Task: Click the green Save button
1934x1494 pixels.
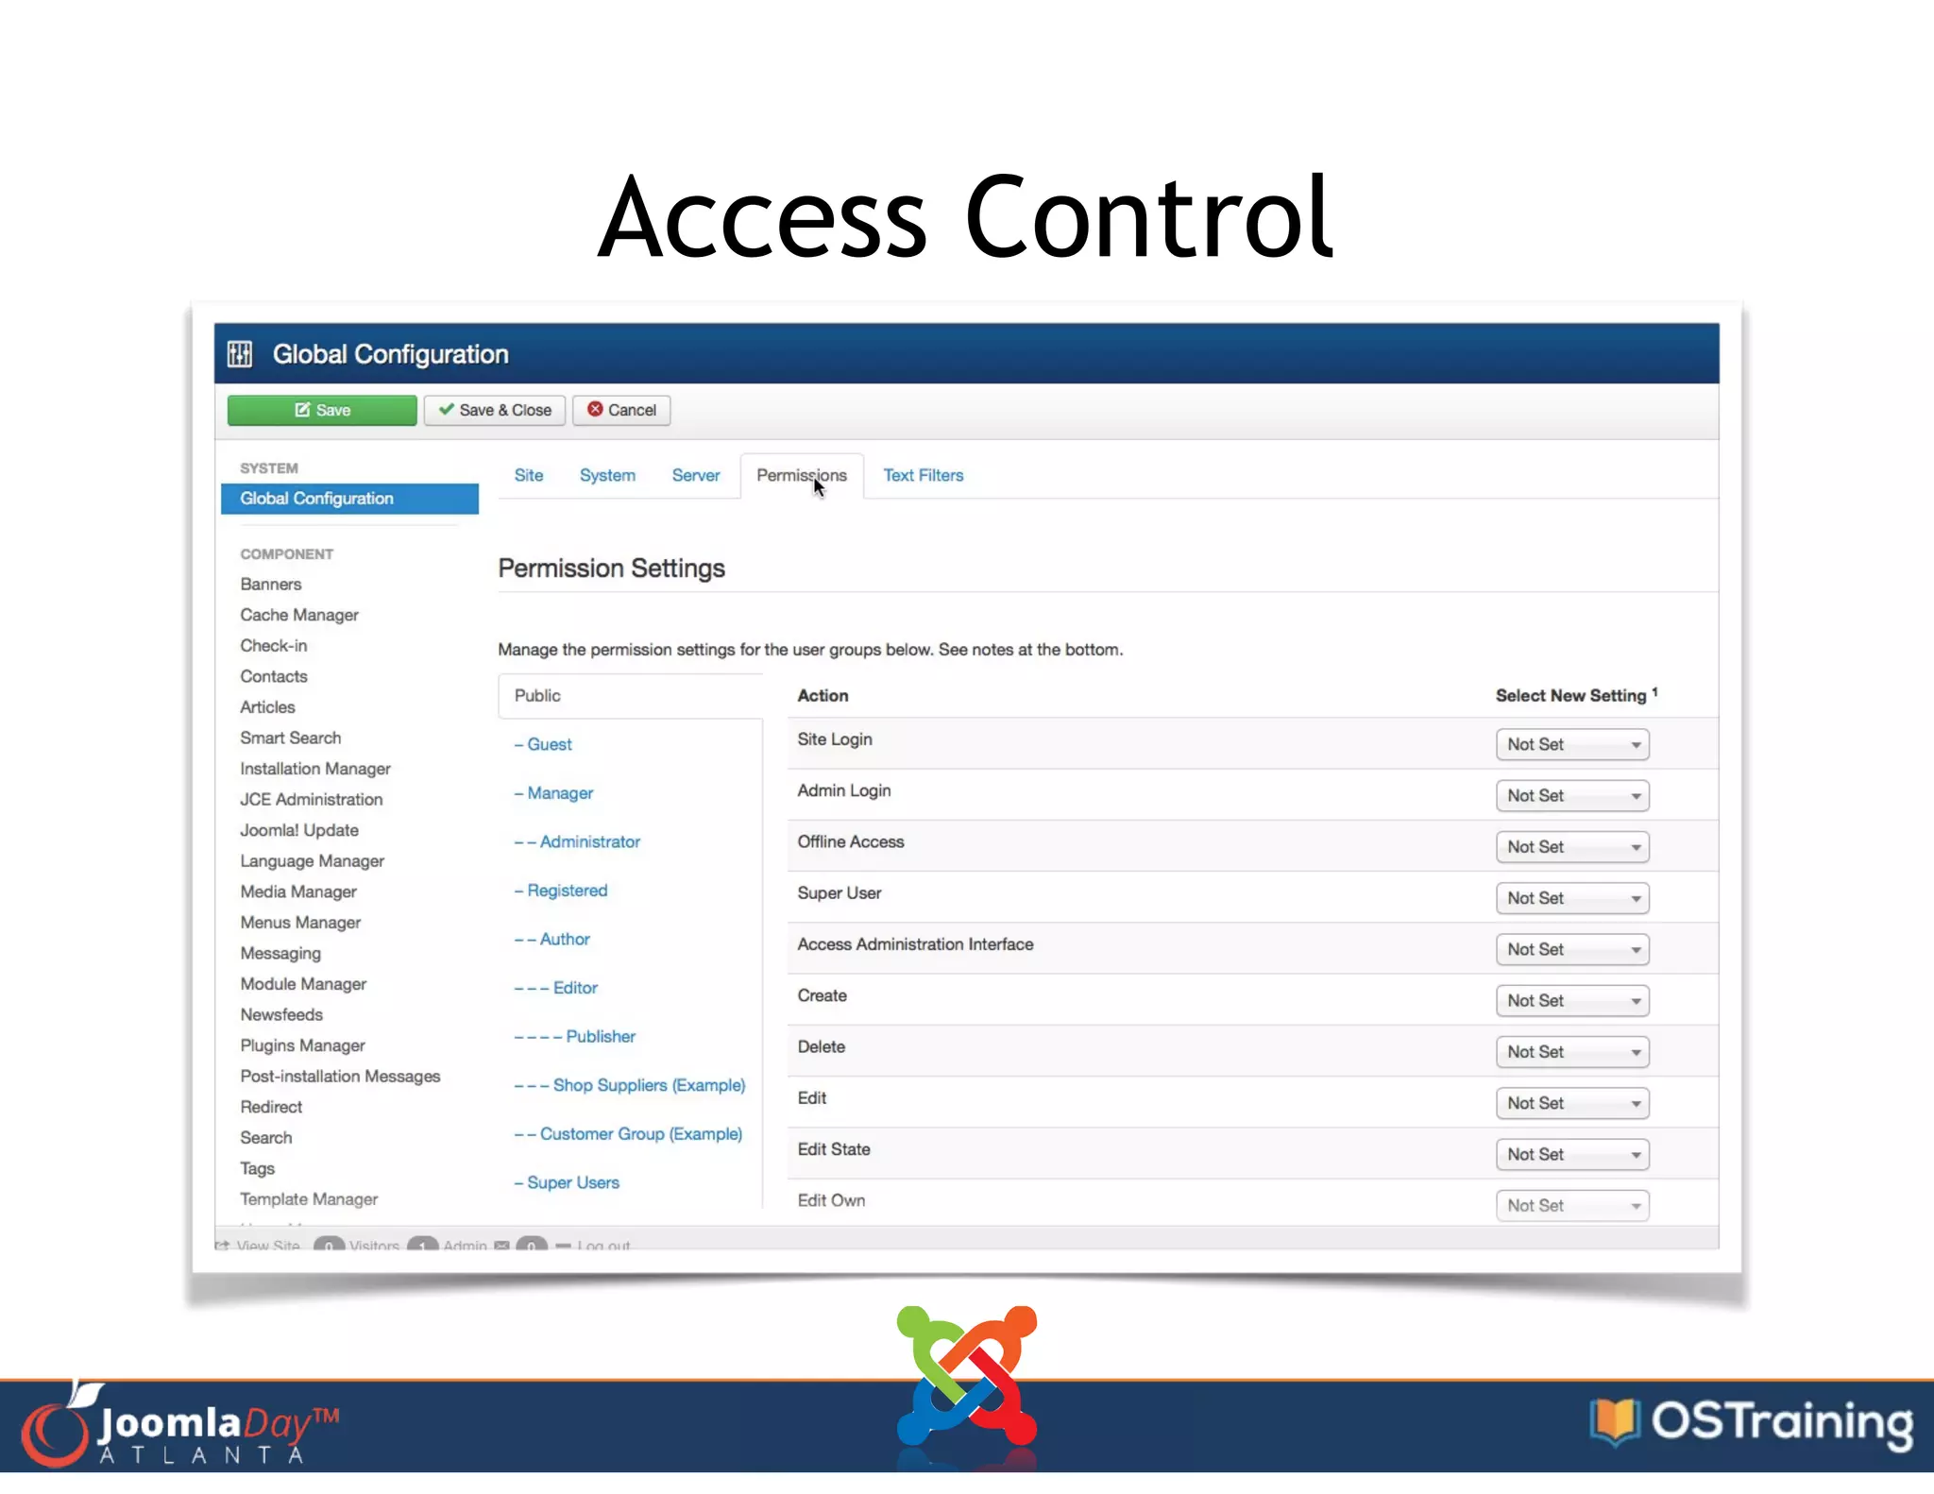Action: (322, 410)
